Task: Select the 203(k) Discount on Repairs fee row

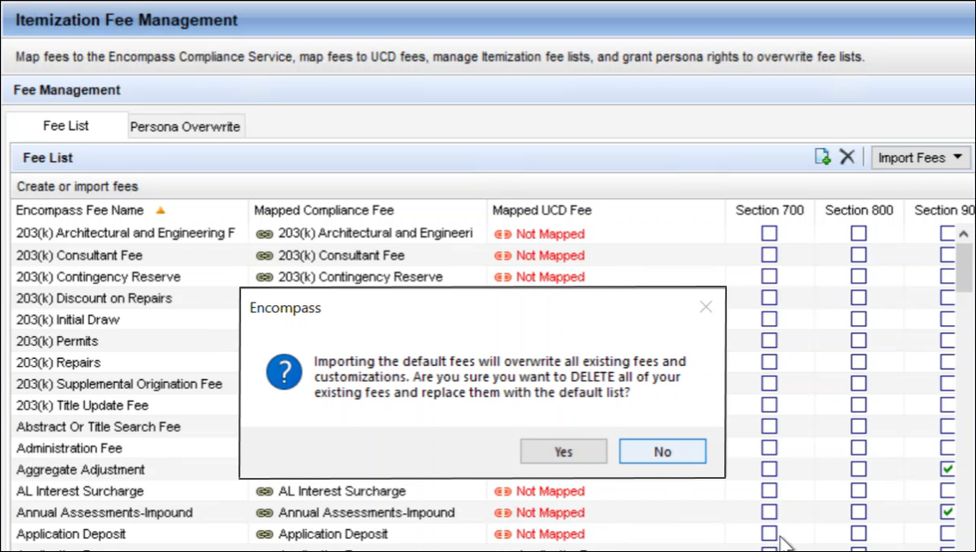Action: (94, 298)
